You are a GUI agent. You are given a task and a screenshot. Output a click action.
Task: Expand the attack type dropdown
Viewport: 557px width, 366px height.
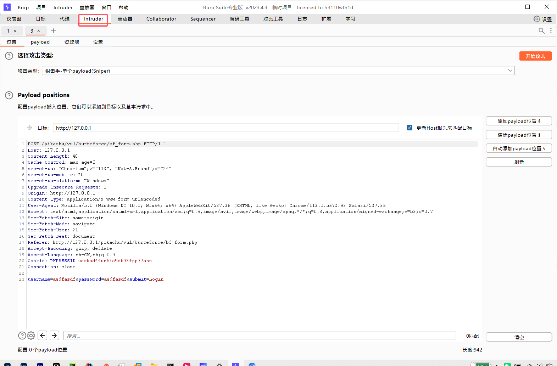tap(510, 71)
